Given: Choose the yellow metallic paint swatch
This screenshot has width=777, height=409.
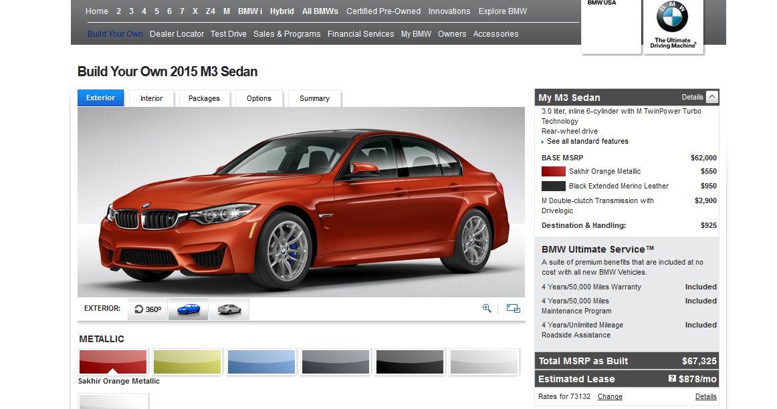Looking at the screenshot, I should coord(187,362).
